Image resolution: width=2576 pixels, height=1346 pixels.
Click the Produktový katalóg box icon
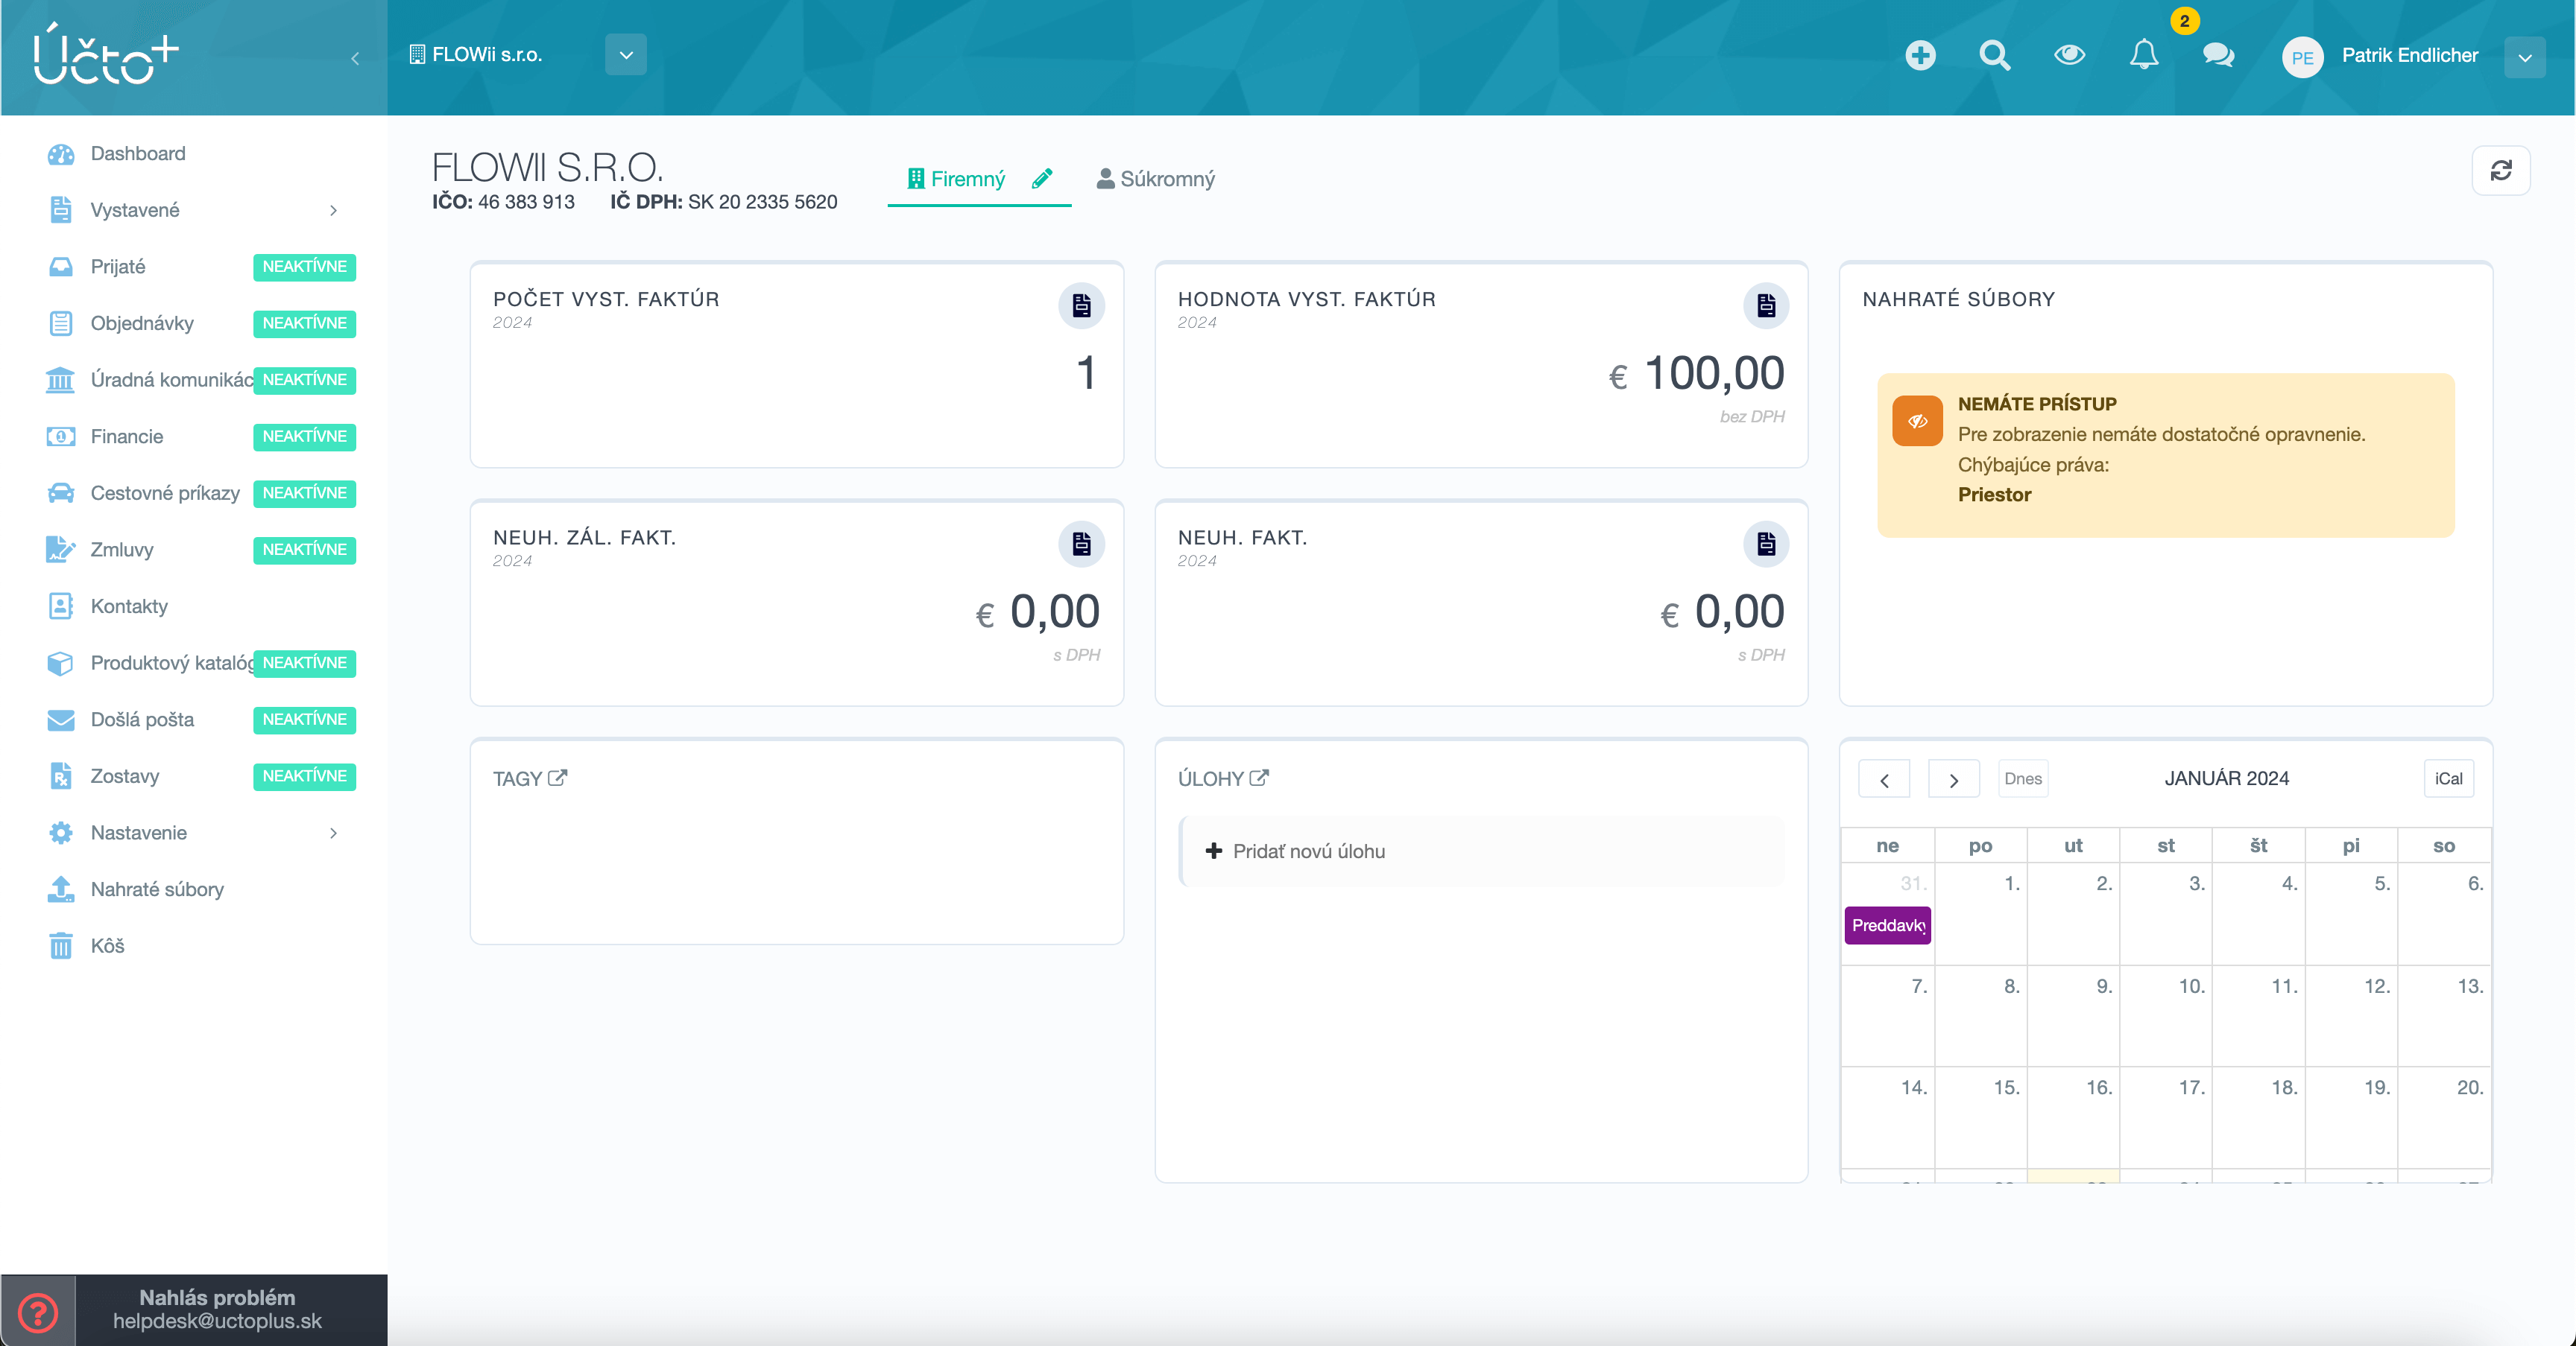61,662
